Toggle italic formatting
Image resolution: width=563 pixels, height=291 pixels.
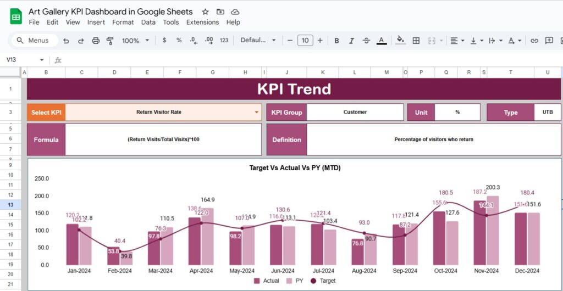(x=351, y=41)
